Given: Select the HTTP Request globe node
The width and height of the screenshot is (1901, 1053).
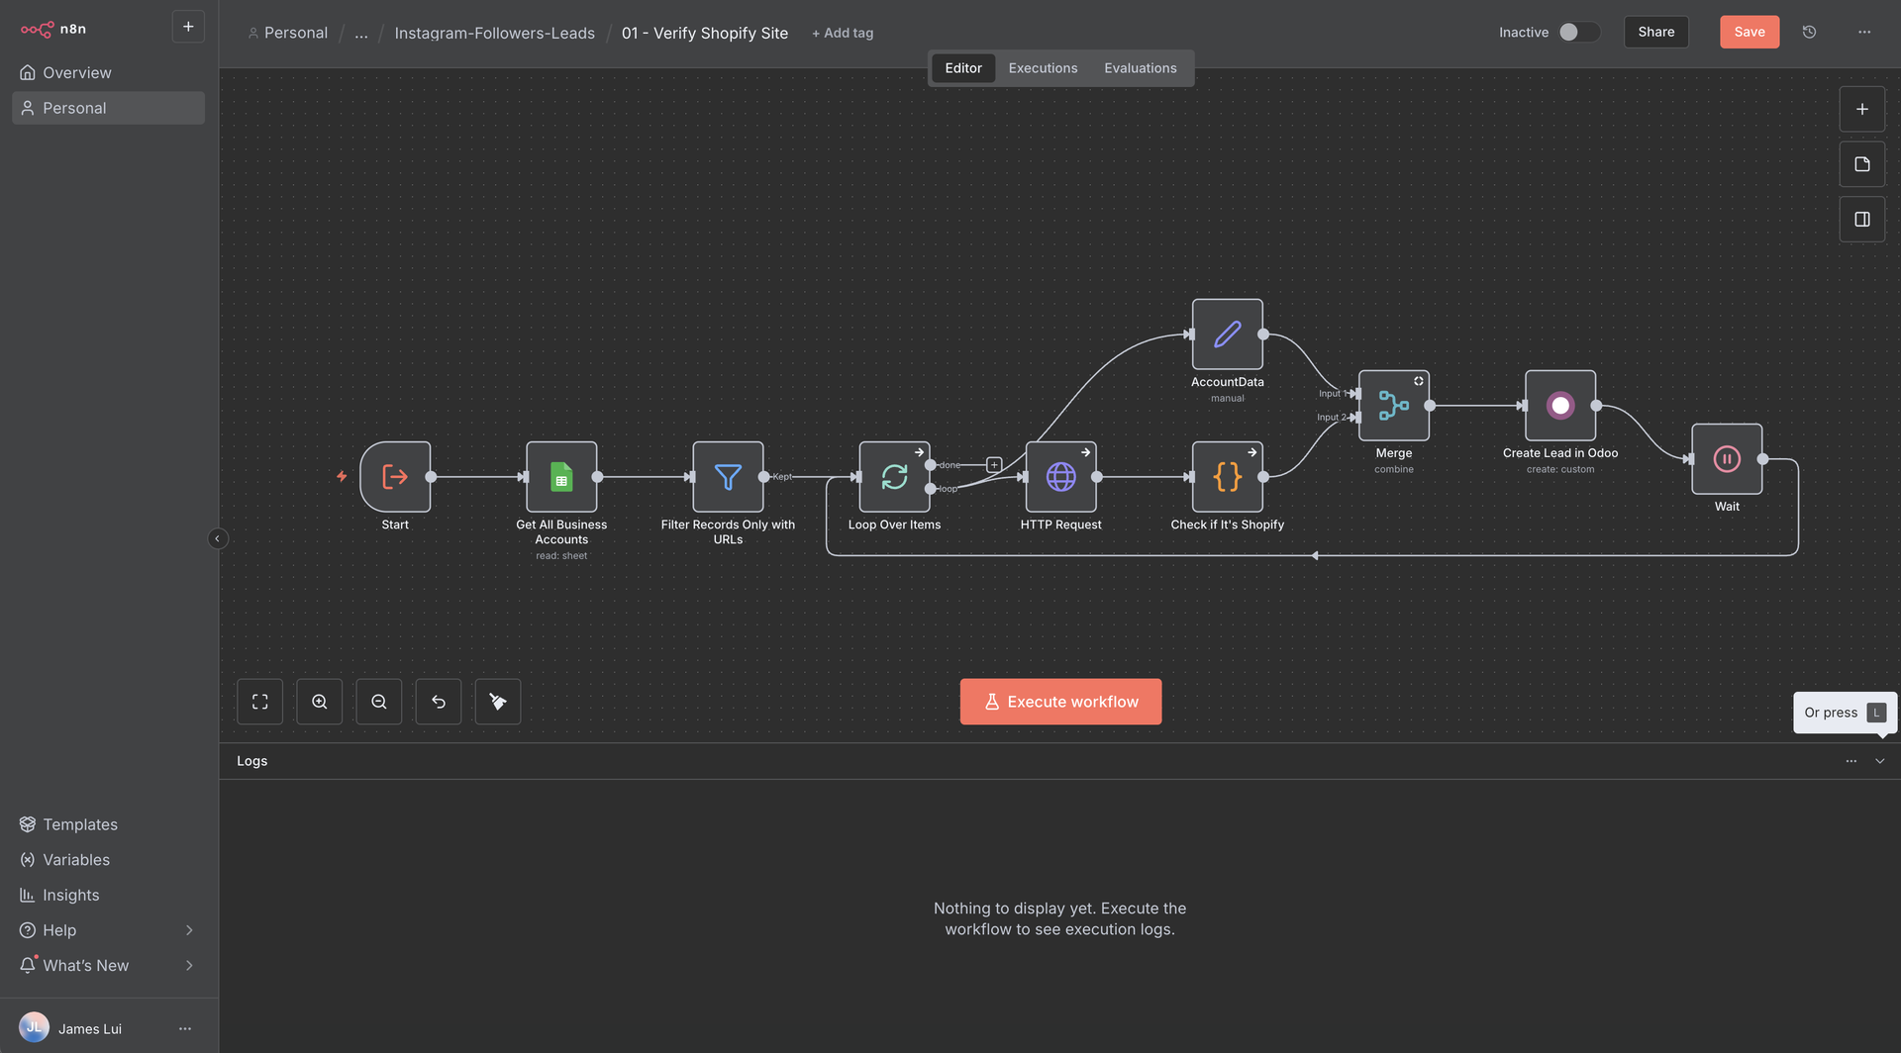Looking at the screenshot, I should pos(1060,477).
